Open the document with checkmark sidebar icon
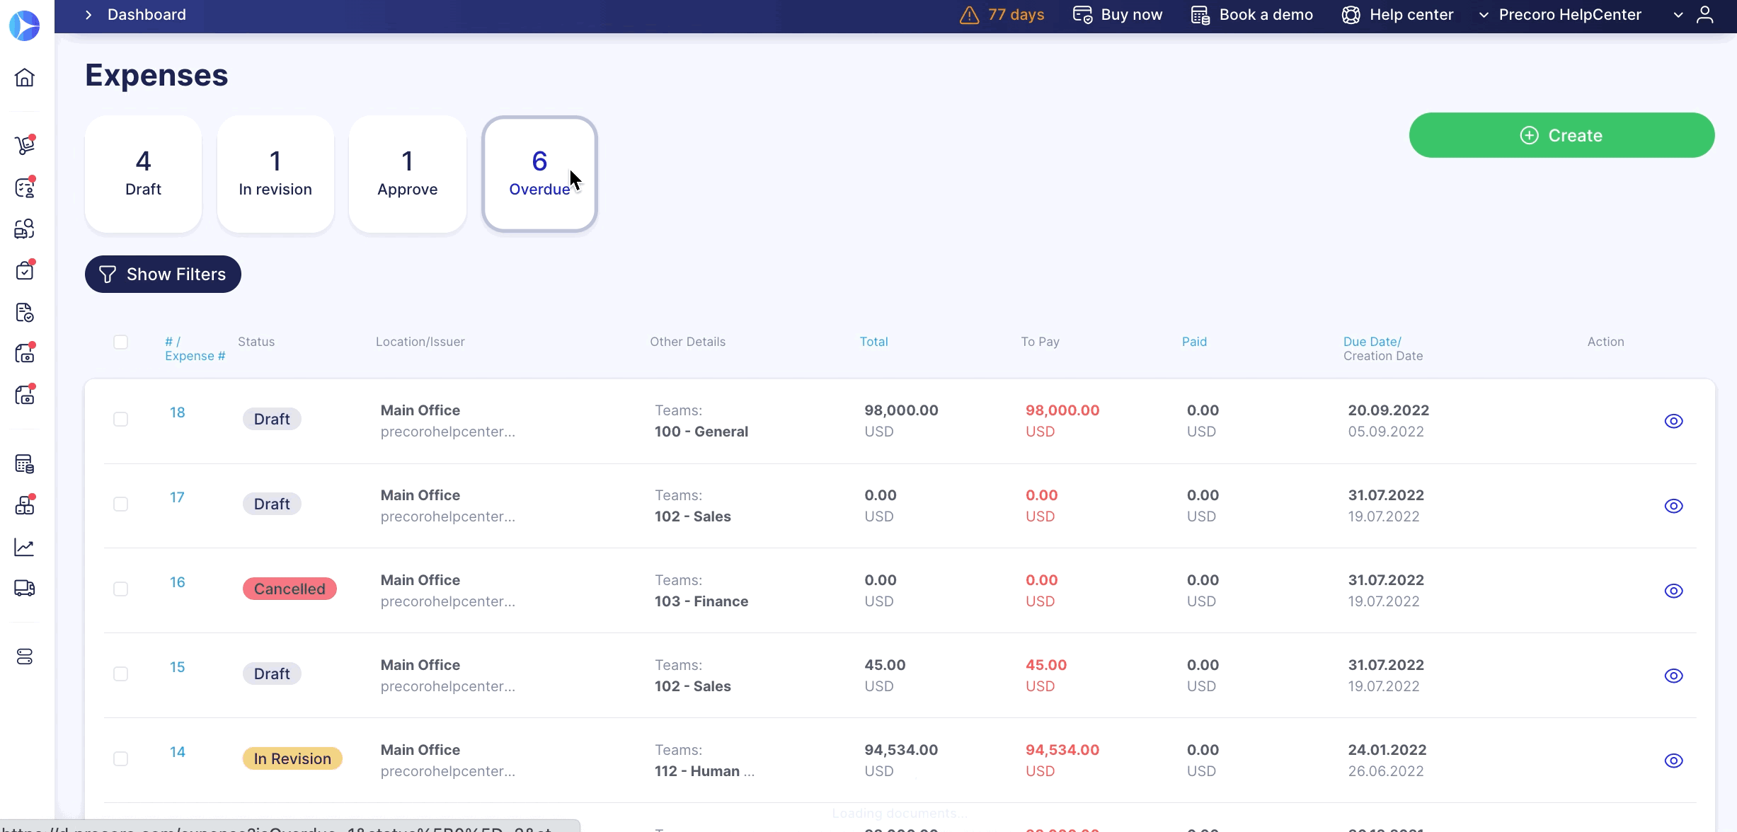 coord(25,312)
